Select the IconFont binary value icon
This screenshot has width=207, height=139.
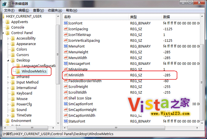point(66,23)
